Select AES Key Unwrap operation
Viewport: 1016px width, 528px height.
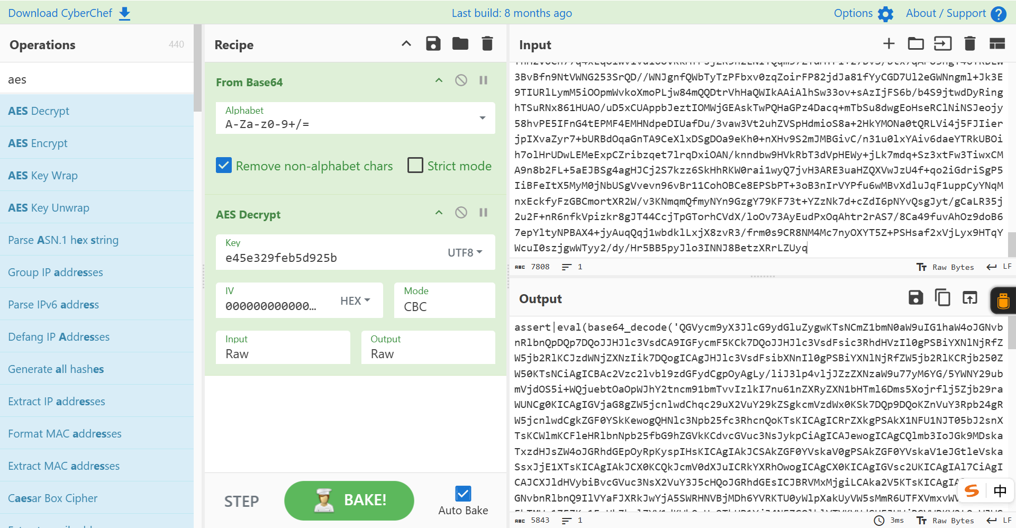tap(97, 207)
